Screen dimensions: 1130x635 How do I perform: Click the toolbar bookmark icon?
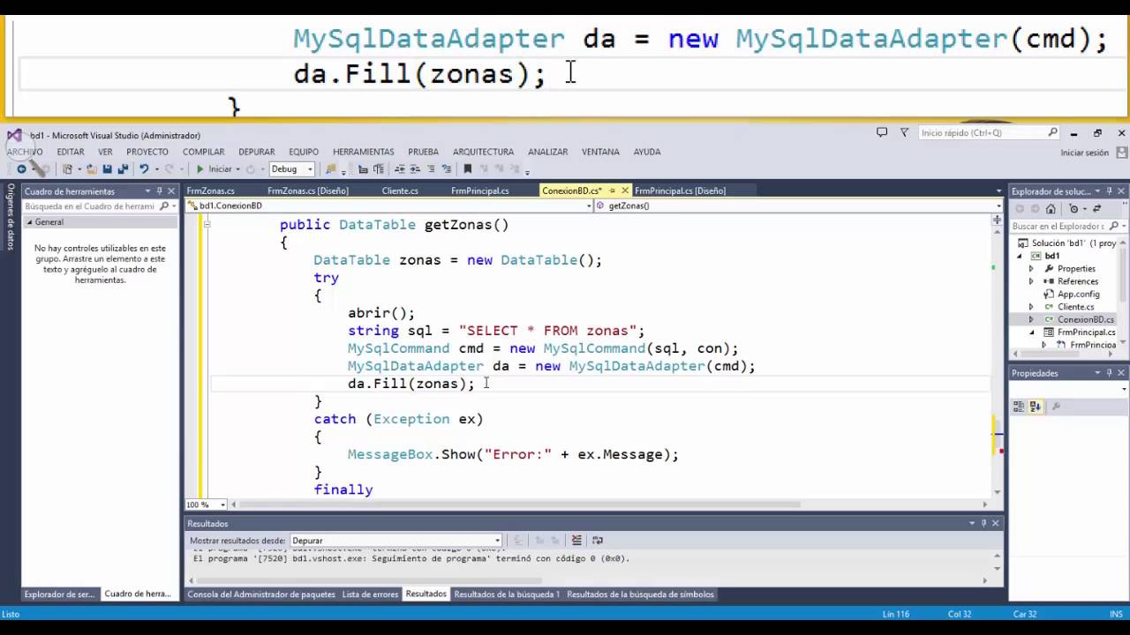[x=468, y=168]
